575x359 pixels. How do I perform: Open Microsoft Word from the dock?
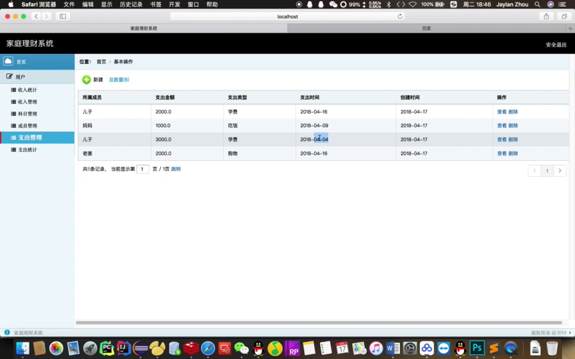click(393, 348)
